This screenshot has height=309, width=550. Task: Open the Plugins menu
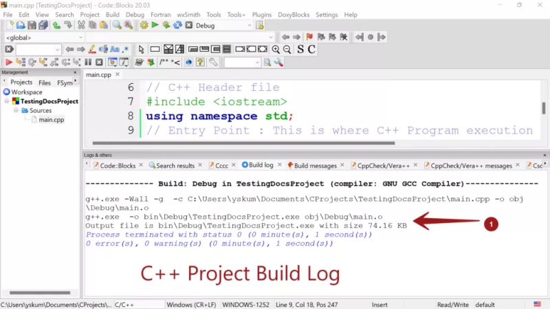[262, 14]
